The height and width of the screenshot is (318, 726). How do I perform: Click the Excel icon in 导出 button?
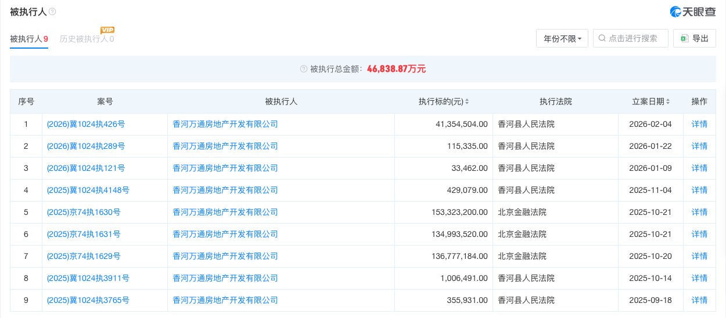[684, 38]
